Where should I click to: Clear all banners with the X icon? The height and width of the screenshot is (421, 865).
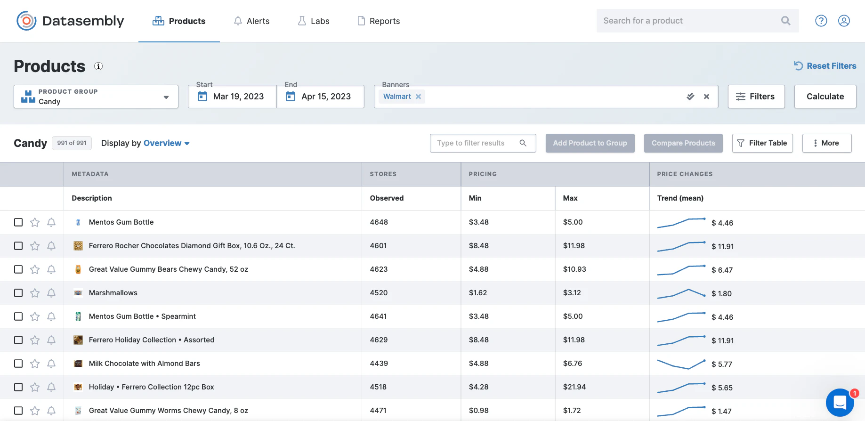pyautogui.click(x=706, y=97)
